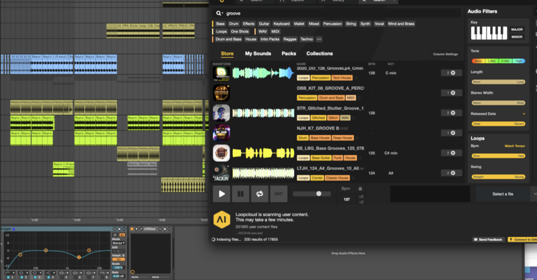Pause Loopcloud sample playback
The height and width of the screenshot is (280, 537).
[240, 194]
